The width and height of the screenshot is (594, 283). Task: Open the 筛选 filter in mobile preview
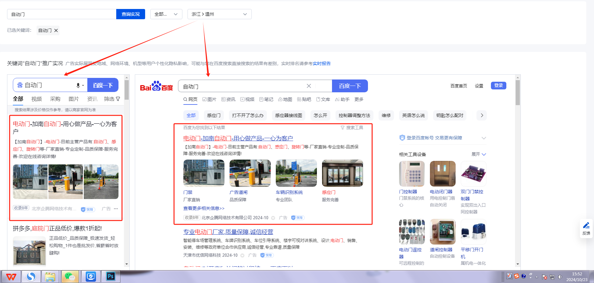click(112, 99)
